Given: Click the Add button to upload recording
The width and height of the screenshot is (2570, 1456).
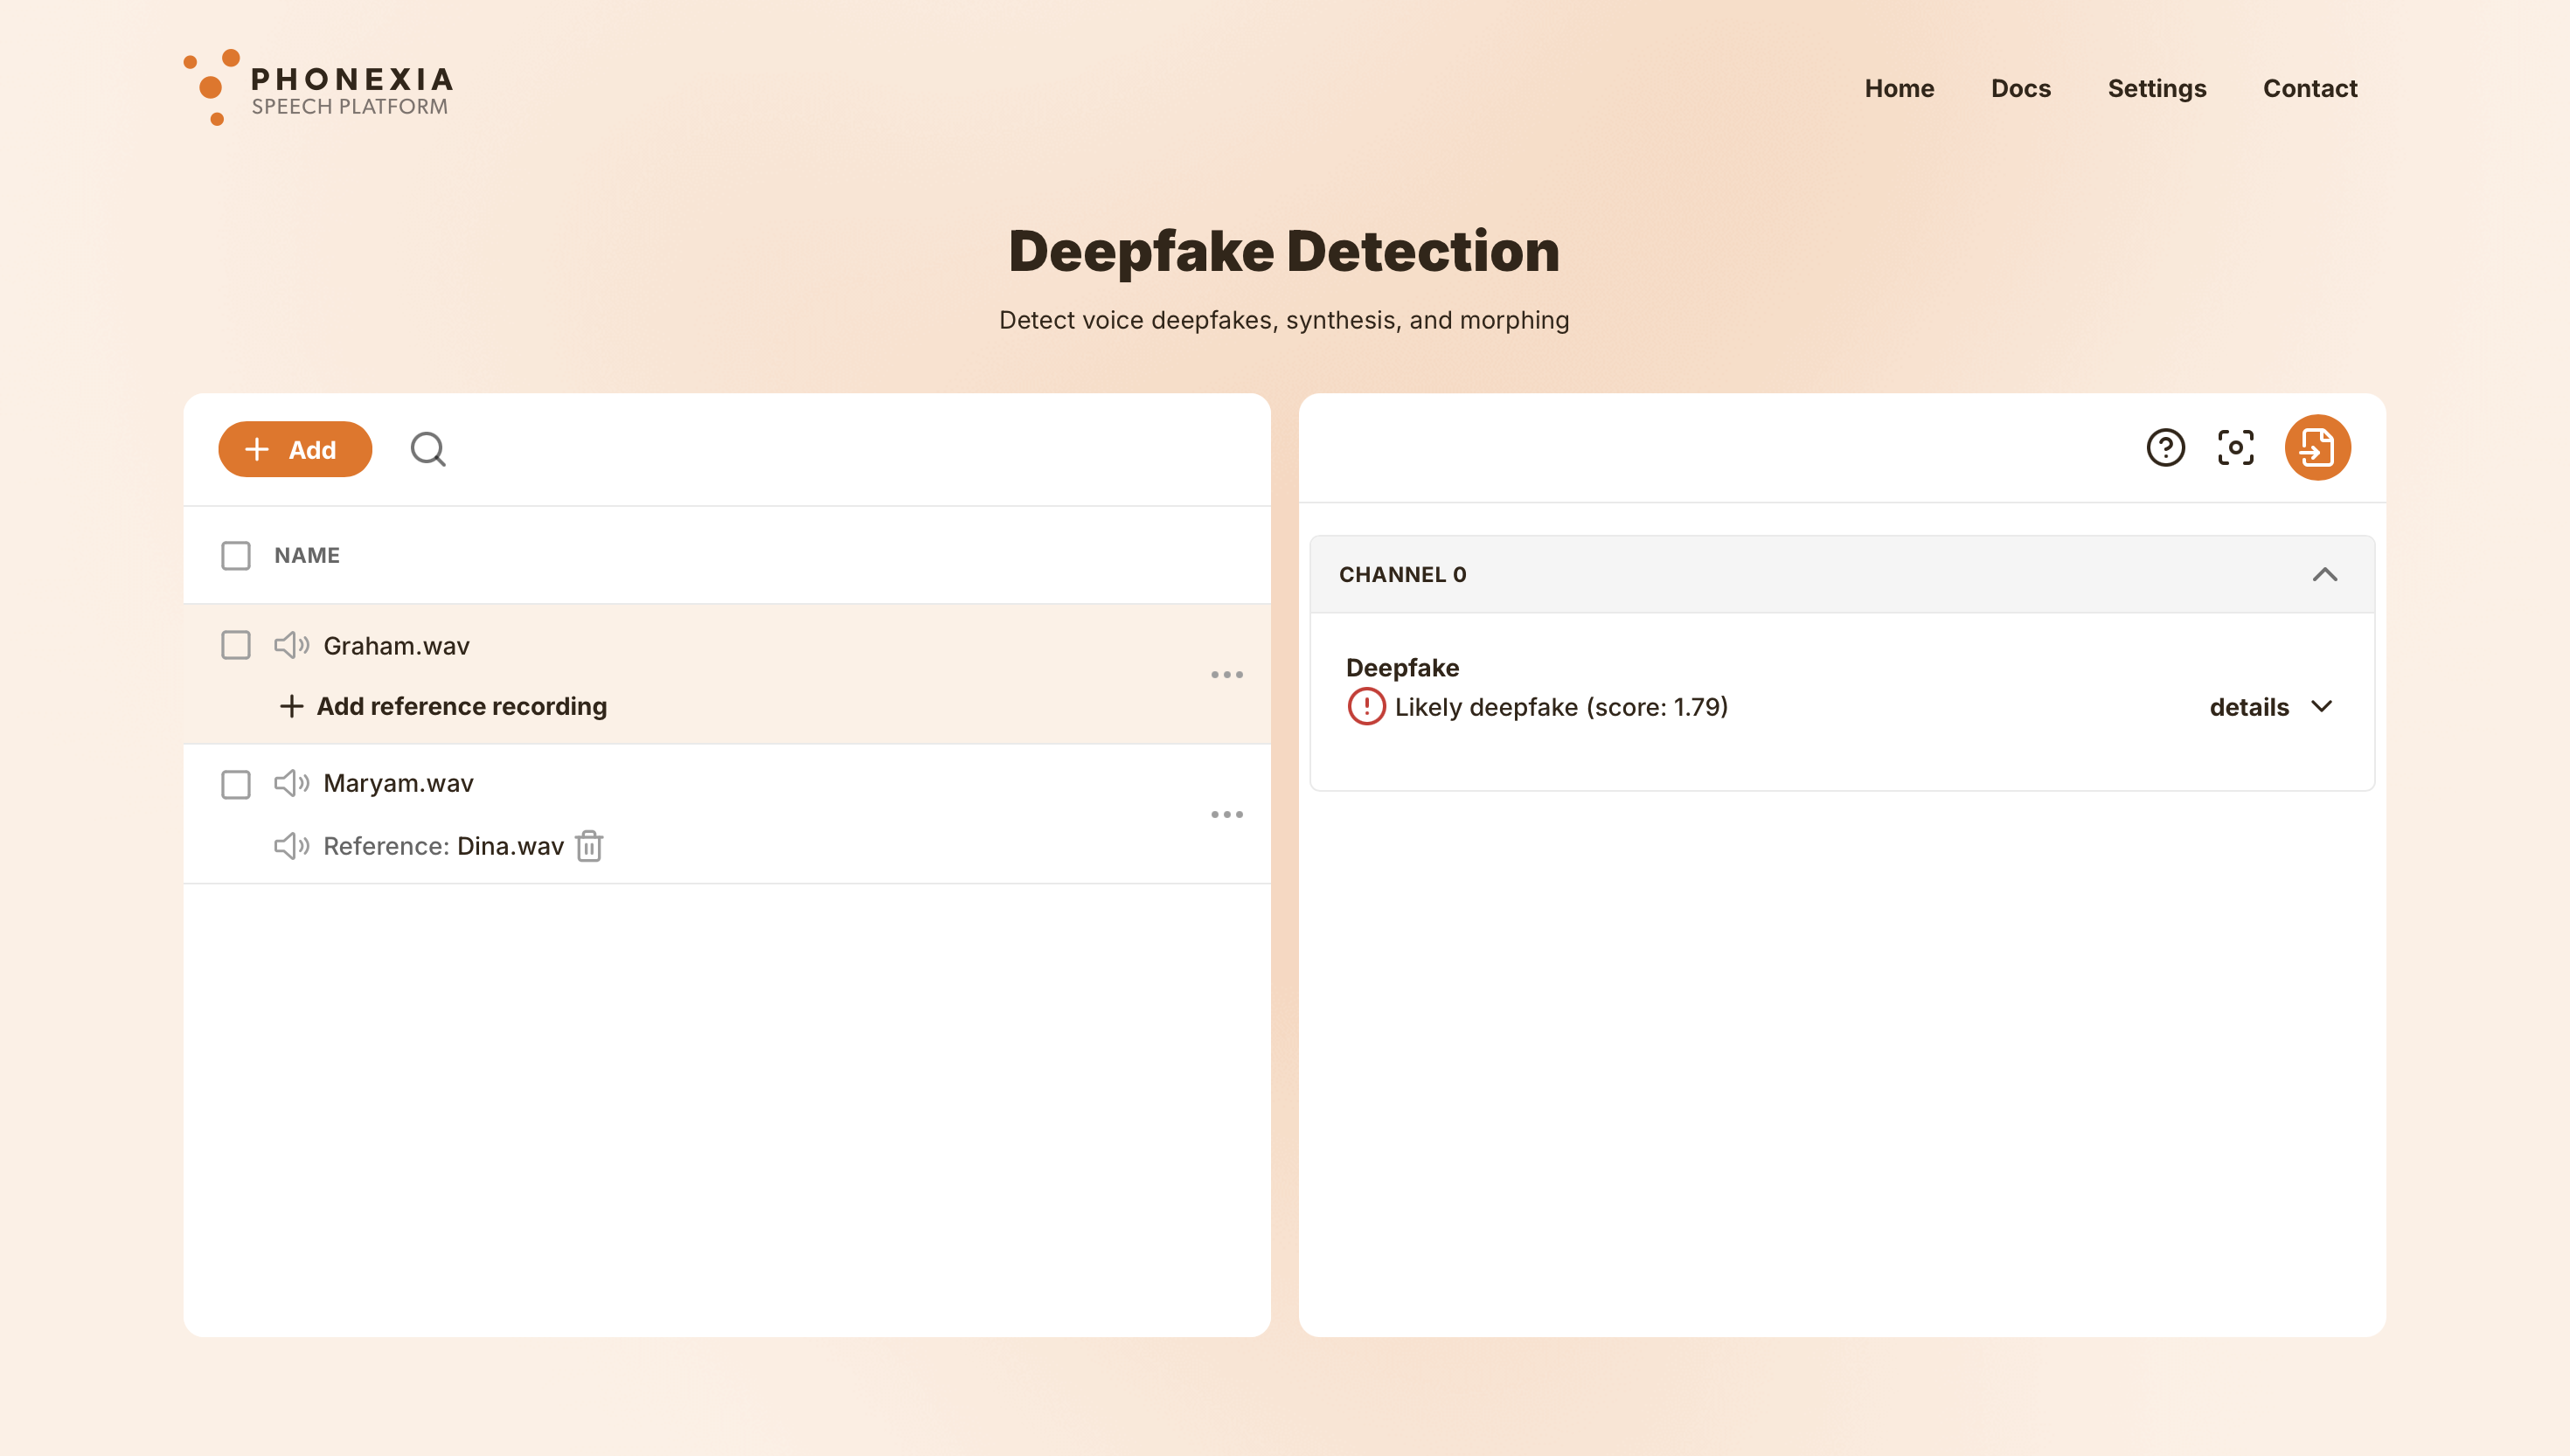Looking at the screenshot, I should click(x=294, y=449).
